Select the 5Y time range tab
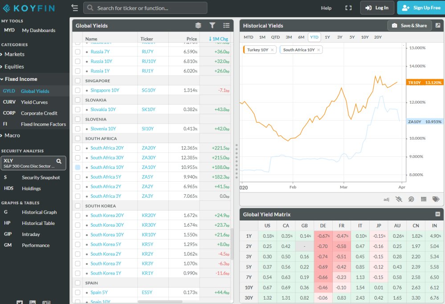This screenshot has height=304, width=445. [x=352, y=37]
